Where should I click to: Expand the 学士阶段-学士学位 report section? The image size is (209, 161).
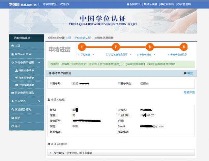(51, 153)
